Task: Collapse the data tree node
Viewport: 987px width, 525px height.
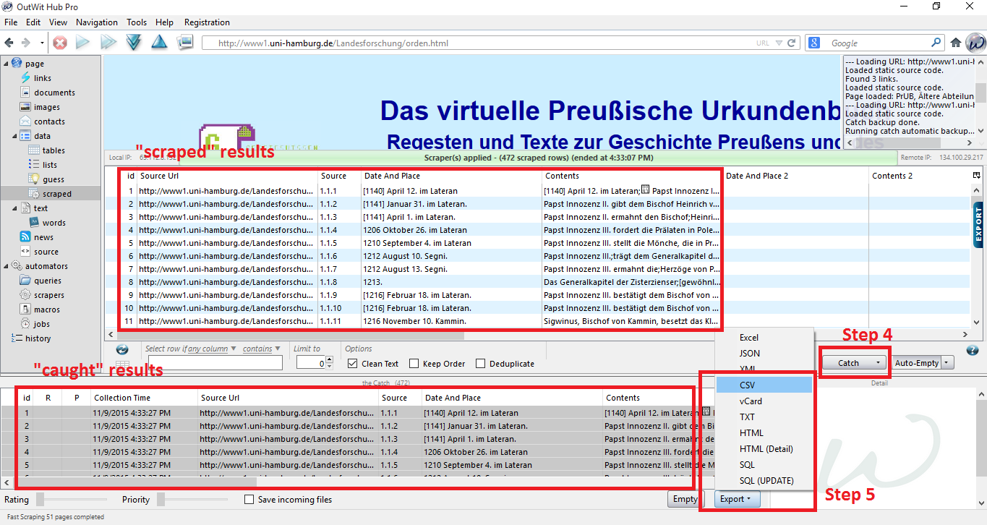Action: tap(14, 136)
